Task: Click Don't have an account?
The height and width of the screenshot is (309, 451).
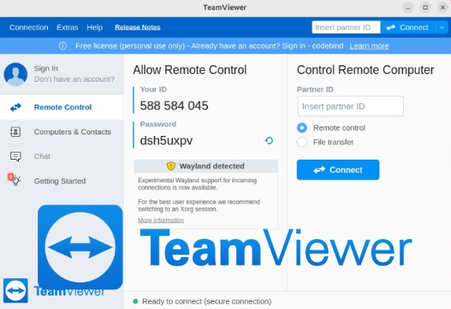Action: 74,79
